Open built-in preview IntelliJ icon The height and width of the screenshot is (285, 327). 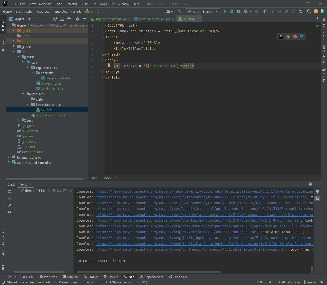coord(281,37)
